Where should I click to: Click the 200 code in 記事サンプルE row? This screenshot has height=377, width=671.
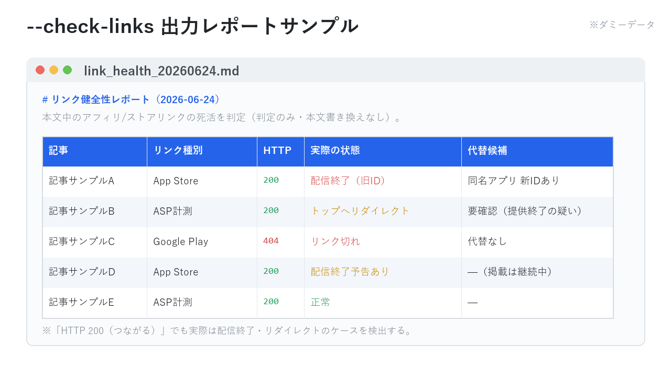(271, 302)
